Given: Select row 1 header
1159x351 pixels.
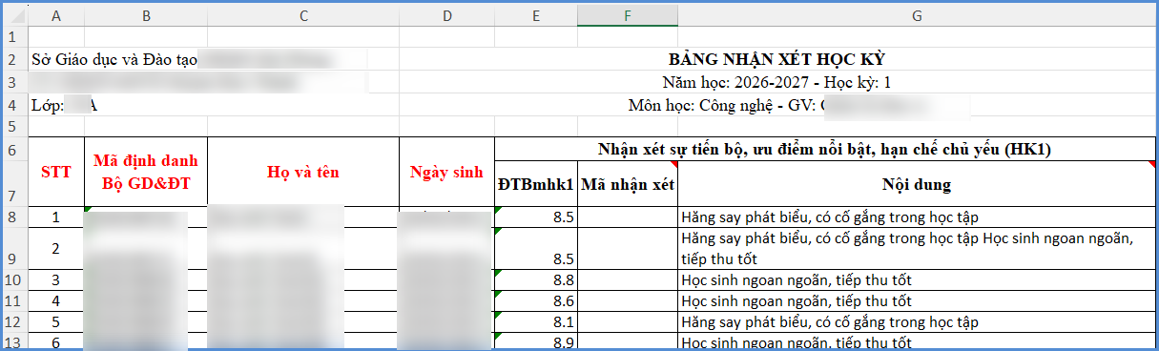Looking at the screenshot, I should coord(14,37).
